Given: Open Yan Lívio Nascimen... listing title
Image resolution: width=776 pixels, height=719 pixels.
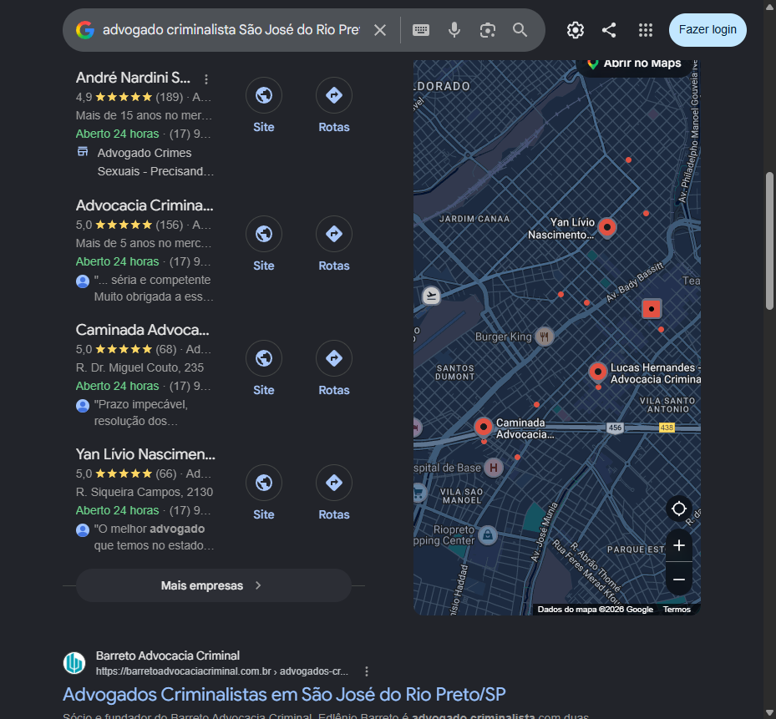Looking at the screenshot, I should point(145,454).
